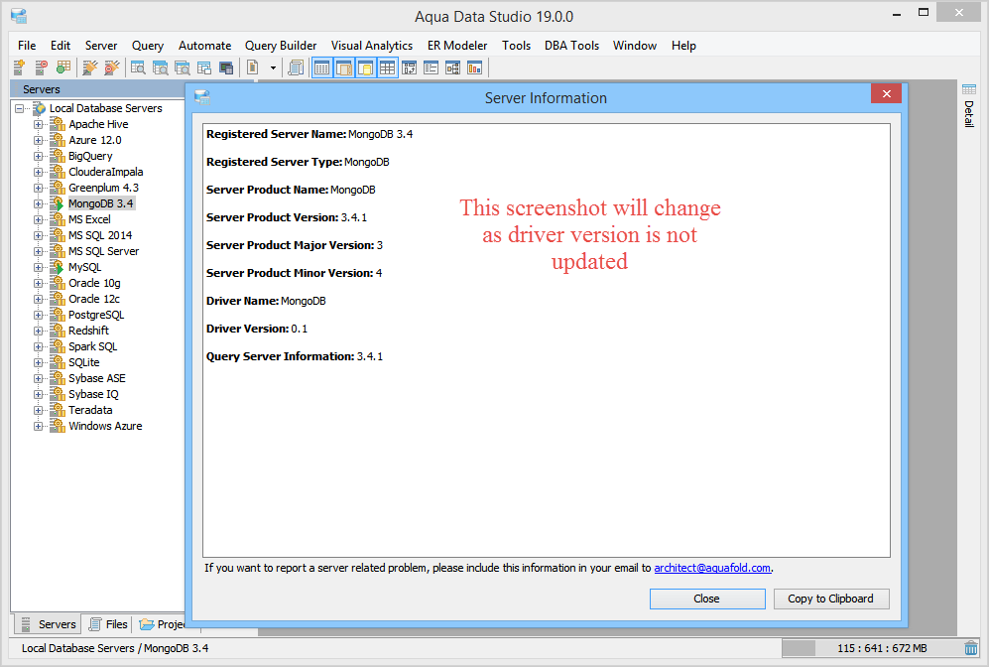Screen dimensions: 989x667
Task: Select the Oracle 12c server in the tree
Action: coord(94,299)
